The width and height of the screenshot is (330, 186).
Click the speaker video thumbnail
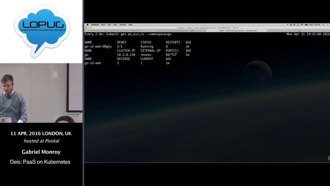coord(41,93)
